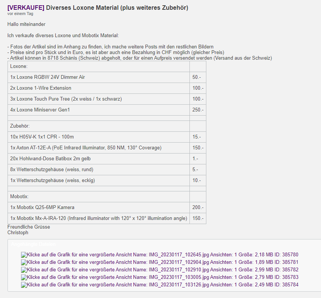321x298 pixels.
Task: Select '3x Loxone Touch Pure Tree' row text
Action: (x=66, y=99)
